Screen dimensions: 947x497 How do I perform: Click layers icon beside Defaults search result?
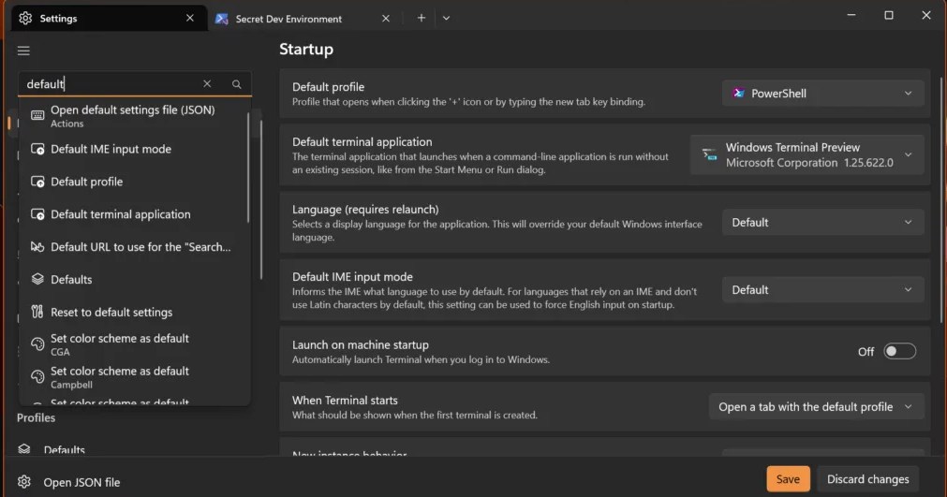click(37, 279)
